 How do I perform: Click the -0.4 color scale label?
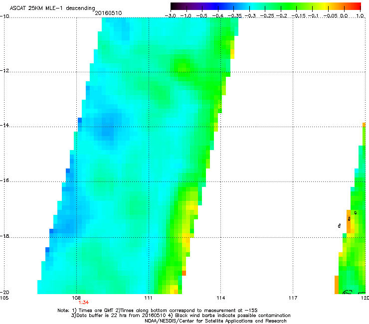pyautogui.click(x=218, y=16)
